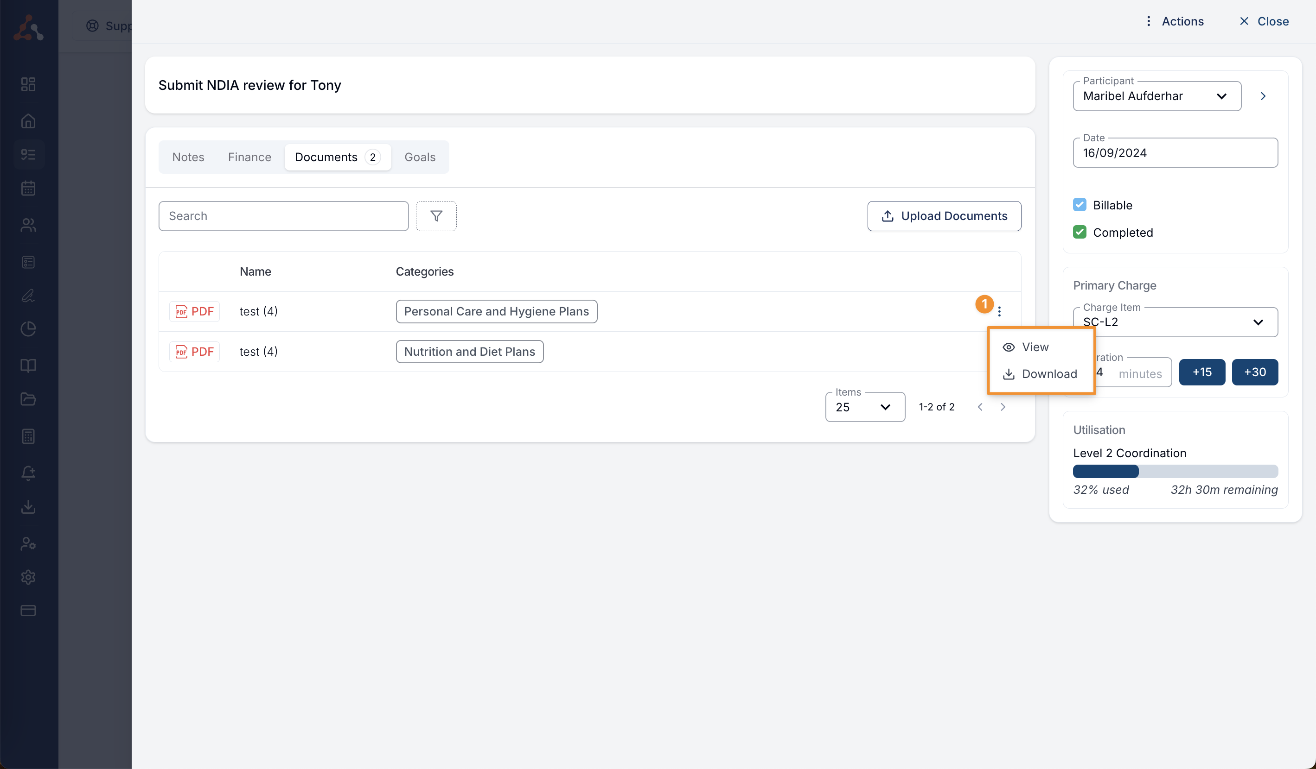Open the Actions menu

1174,21
